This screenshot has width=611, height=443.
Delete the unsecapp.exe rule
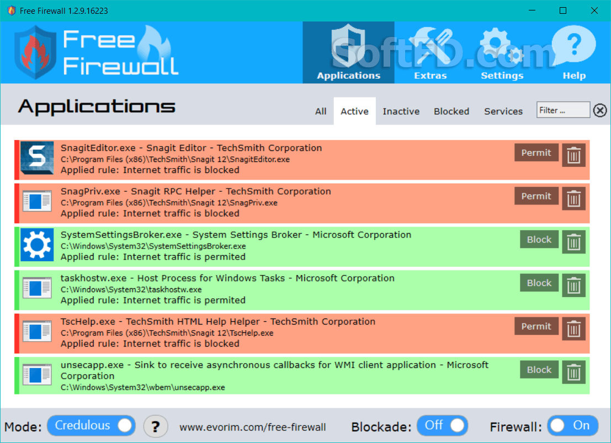(573, 372)
